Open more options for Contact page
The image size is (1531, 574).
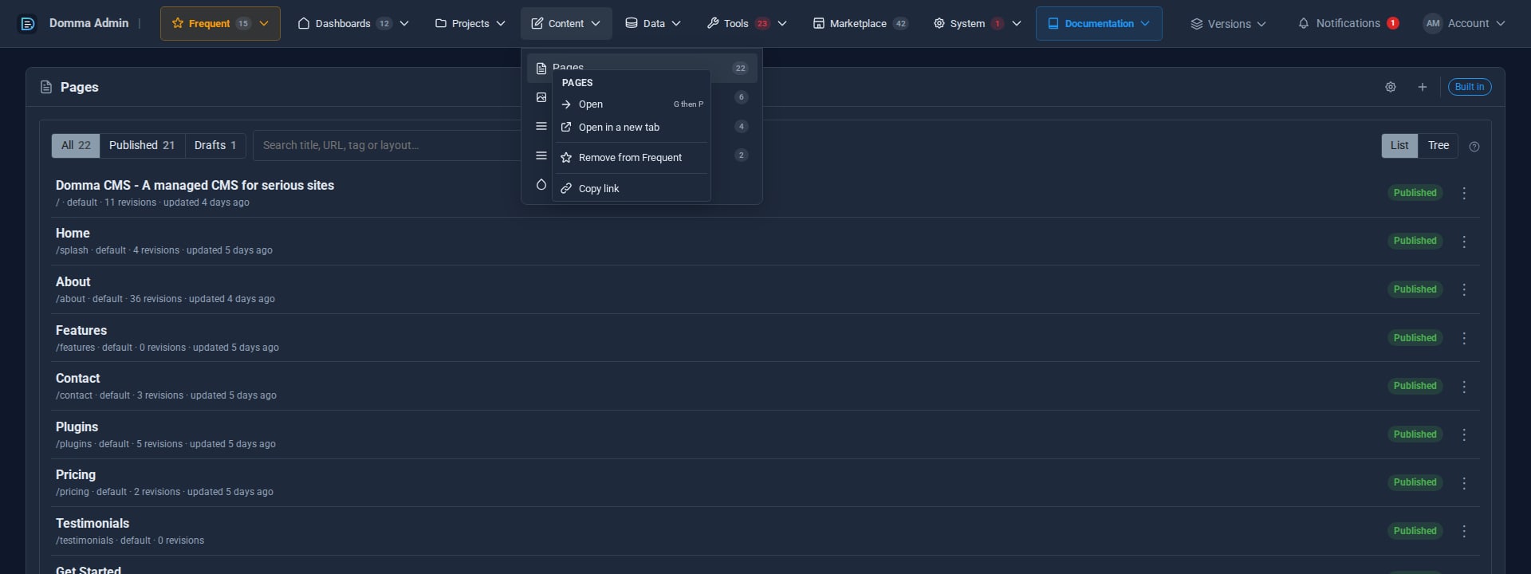[x=1463, y=387]
